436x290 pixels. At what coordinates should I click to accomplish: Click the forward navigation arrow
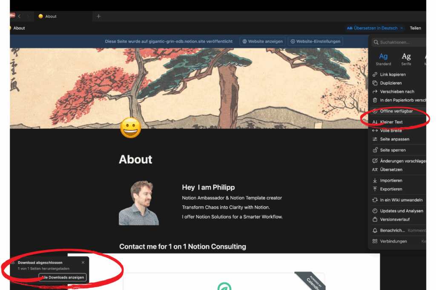pos(28,17)
